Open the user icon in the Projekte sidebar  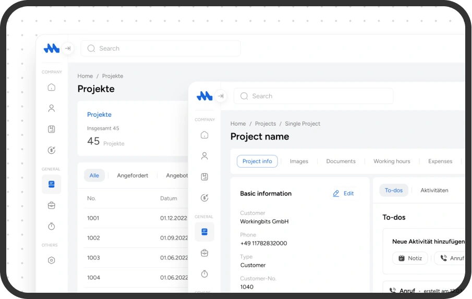tap(51, 108)
